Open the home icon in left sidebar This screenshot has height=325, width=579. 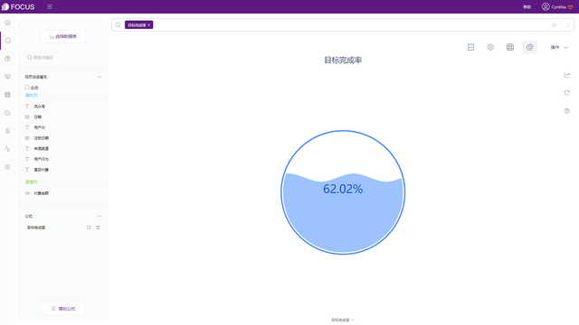pyautogui.click(x=7, y=23)
